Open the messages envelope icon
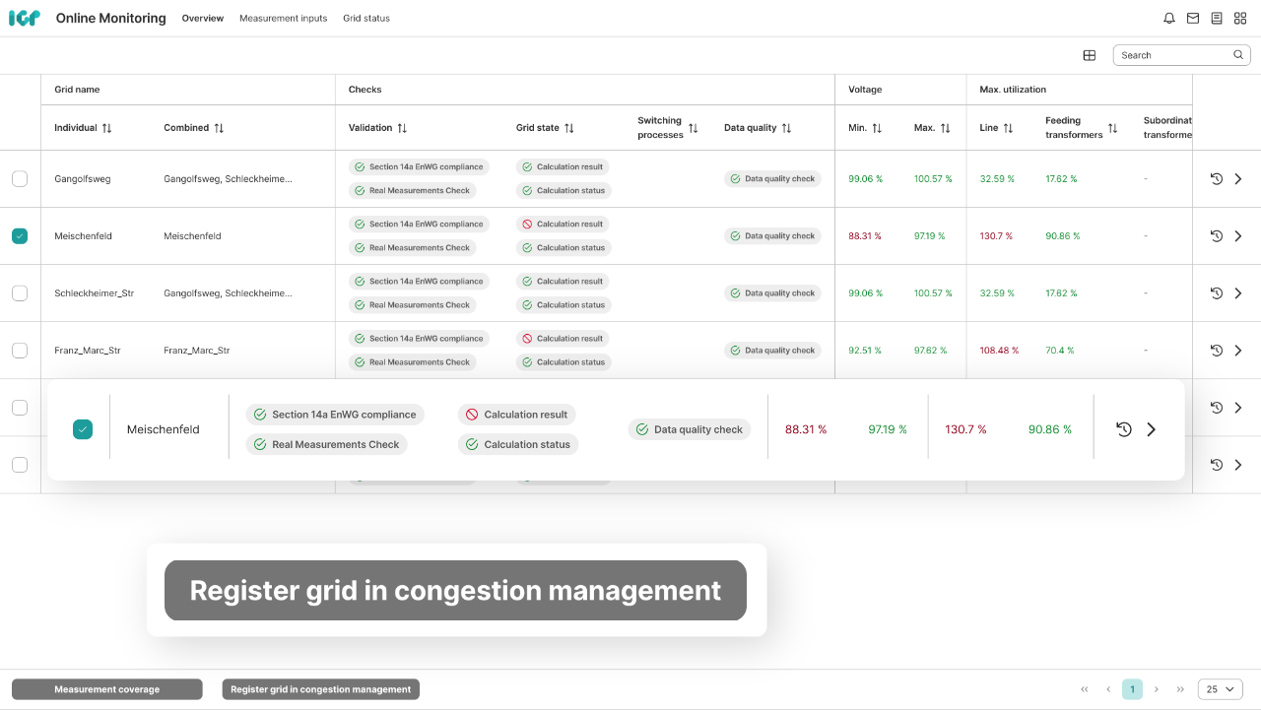Screen dimensions: 1261x710 1192,17
